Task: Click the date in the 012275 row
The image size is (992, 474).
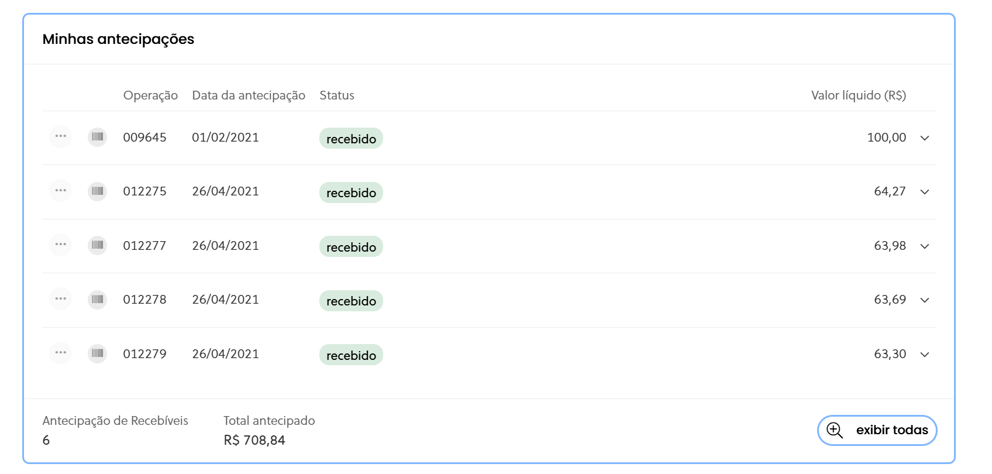Action: tap(225, 191)
